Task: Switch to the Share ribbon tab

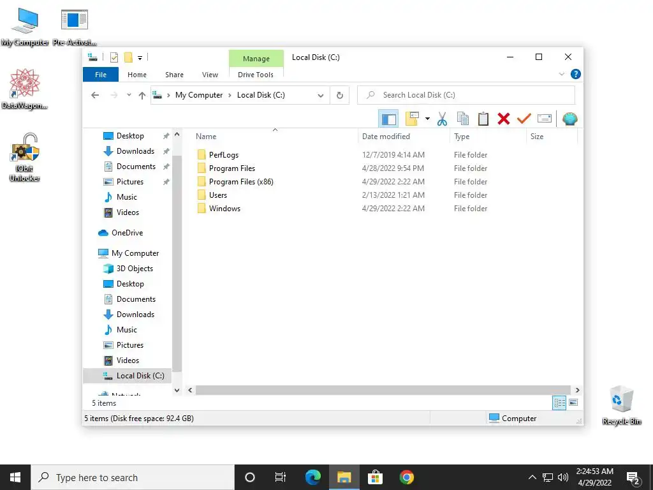Action: (174, 75)
